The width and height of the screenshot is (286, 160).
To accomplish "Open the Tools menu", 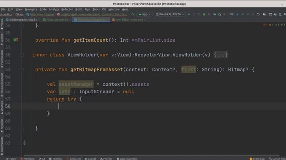I will [x=96, y=9].
